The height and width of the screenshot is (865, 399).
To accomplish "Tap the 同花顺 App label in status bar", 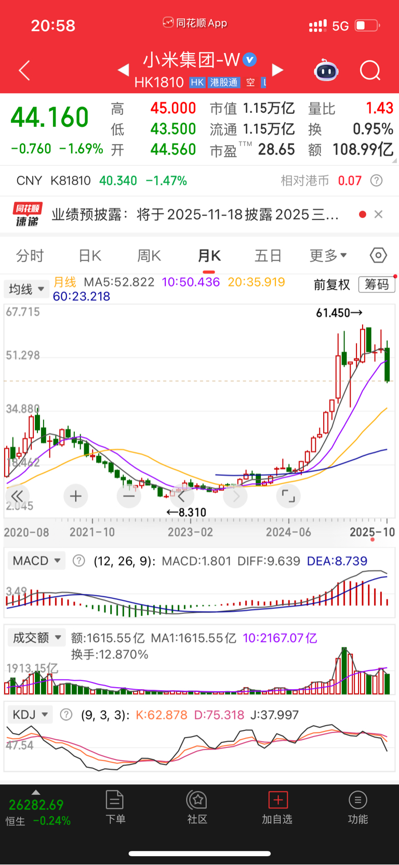I will click(x=195, y=23).
